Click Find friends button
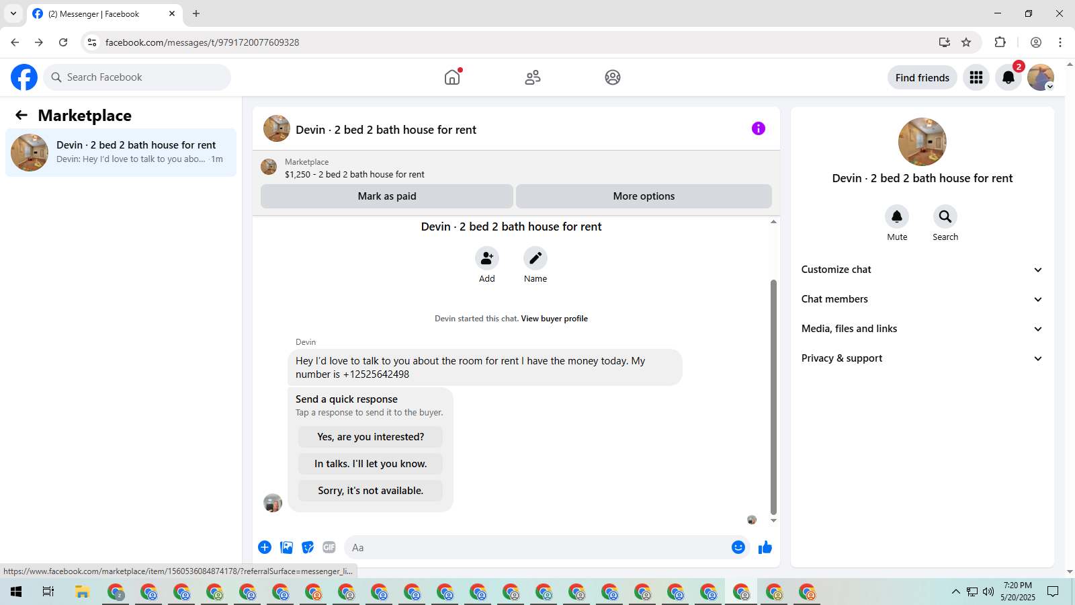This screenshot has width=1075, height=605. click(922, 77)
